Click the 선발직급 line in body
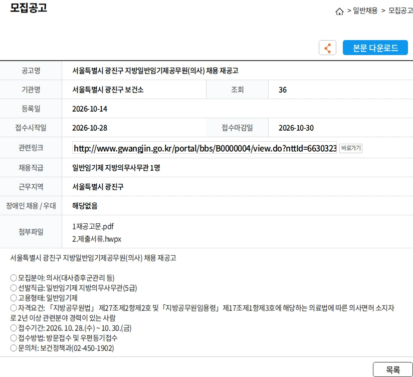 click(74, 288)
